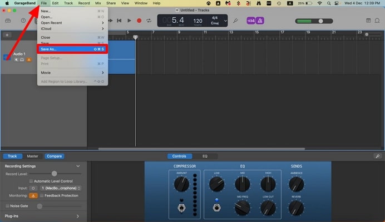The width and height of the screenshot is (385, 222).
Task: Open the Quick Help question mark
Action: click(23, 21)
